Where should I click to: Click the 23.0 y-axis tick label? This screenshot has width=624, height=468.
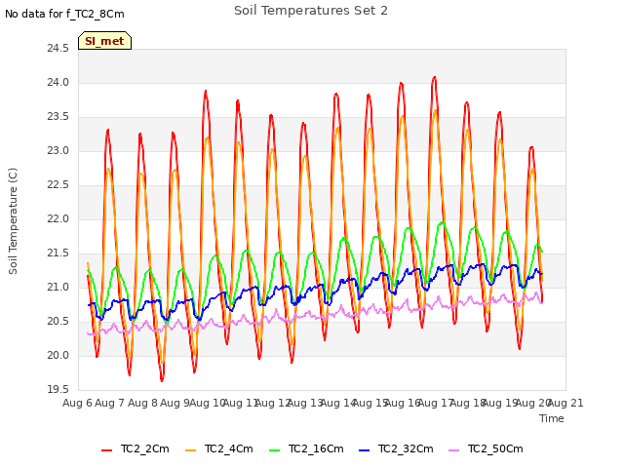click(x=58, y=151)
